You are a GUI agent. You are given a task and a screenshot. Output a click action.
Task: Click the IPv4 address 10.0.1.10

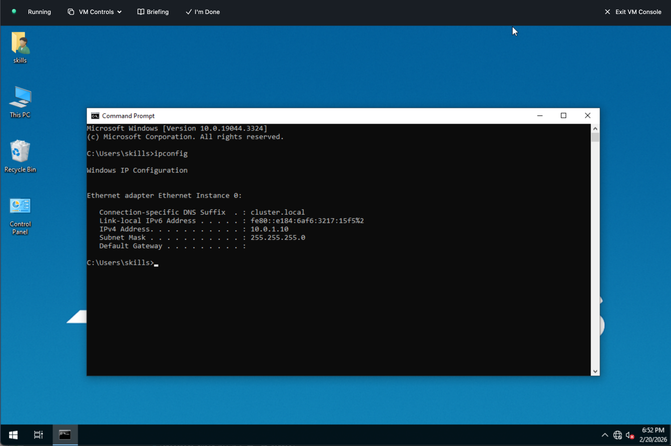point(269,229)
